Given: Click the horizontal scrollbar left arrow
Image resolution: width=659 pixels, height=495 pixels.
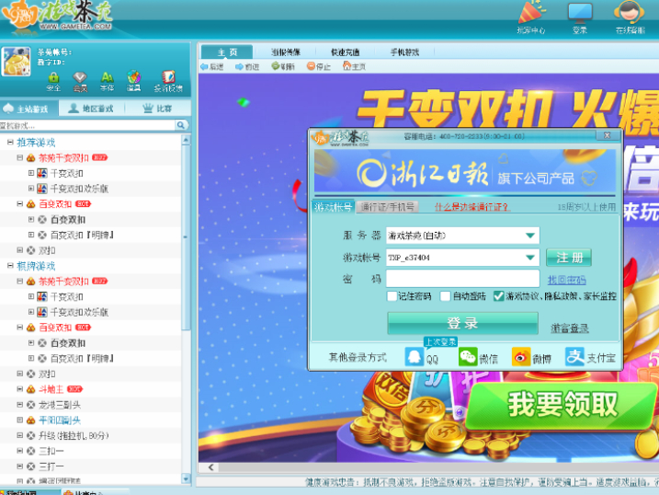Looking at the screenshot, I should coord(211,467).
